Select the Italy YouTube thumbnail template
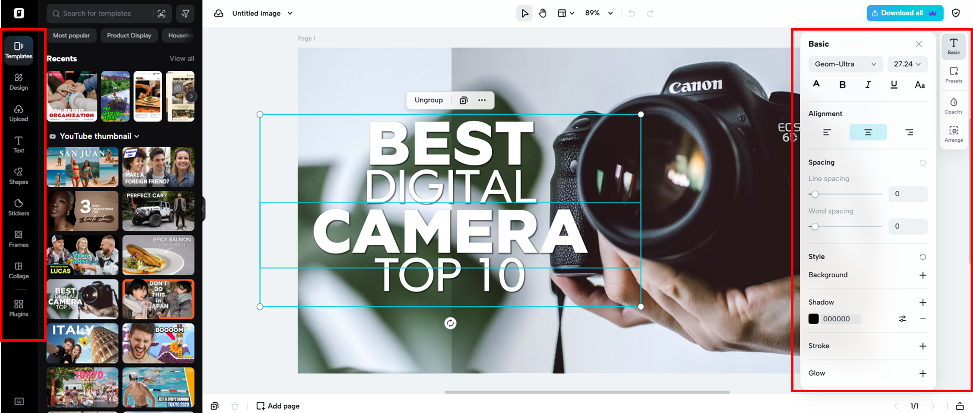This screenshot has width=973, height=413. point(82,343)
